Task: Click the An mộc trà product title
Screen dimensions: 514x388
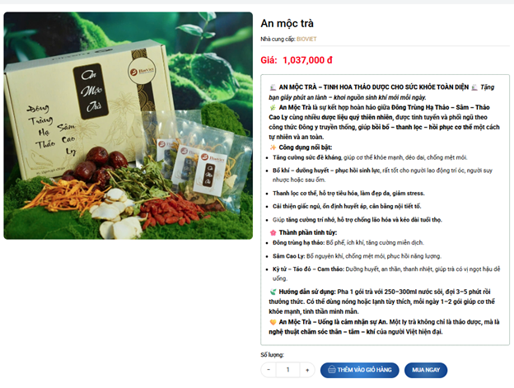Action: coord(287,23)
